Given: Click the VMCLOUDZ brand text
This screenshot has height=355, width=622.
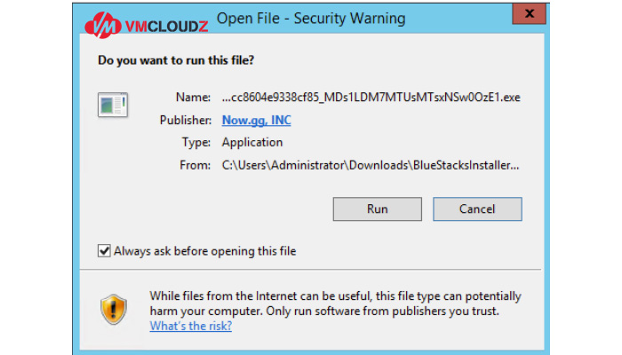Looking at the screenshot, I should [167, 27].
